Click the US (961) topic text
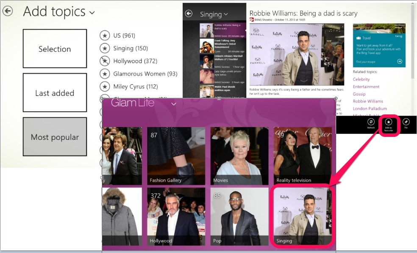Screen dimensions: 417x253 click(x=124, y=35)
